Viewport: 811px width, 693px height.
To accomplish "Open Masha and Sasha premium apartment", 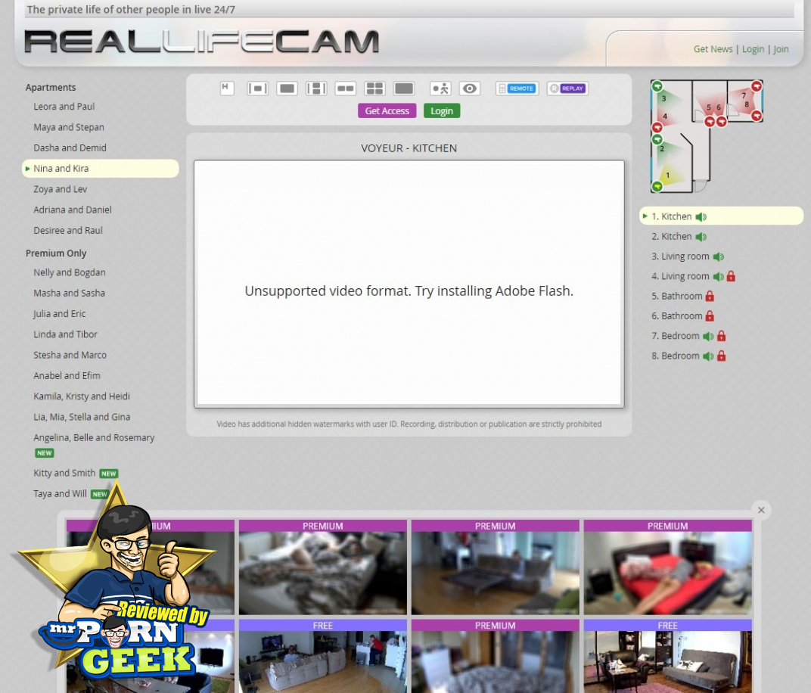I will 70,294.
